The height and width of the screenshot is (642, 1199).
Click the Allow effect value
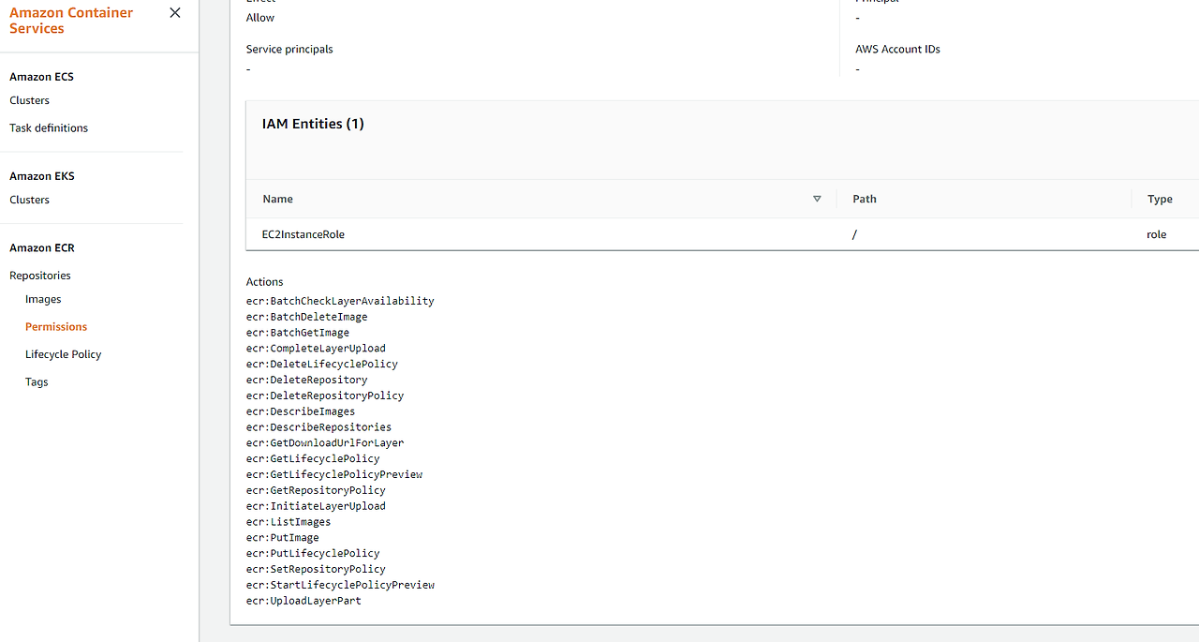tap(260, 18)
